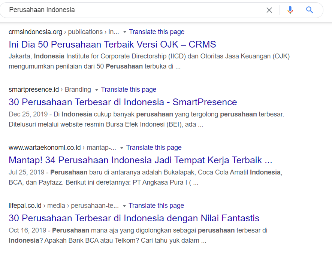Expand the dropdown arrow beside crmsindonesia.org result

(x=125, y=32)
